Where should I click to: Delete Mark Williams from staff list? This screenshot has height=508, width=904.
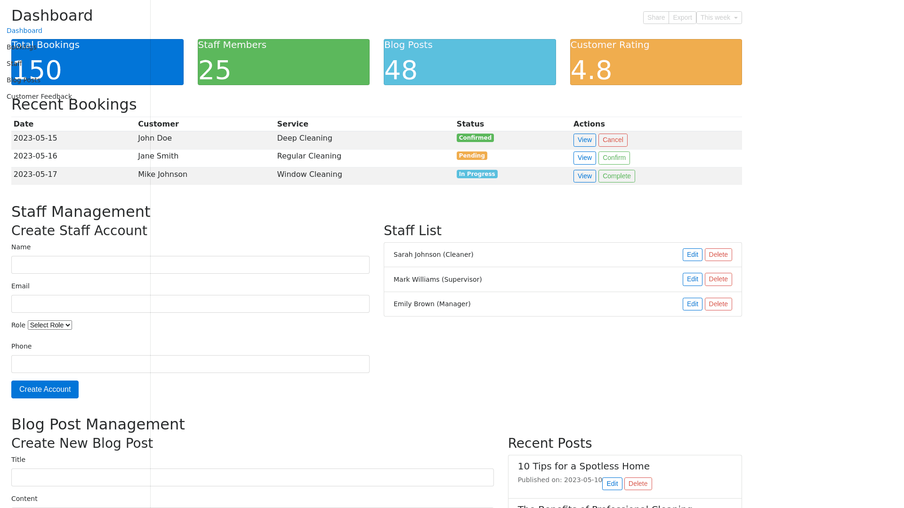[718, 279]
